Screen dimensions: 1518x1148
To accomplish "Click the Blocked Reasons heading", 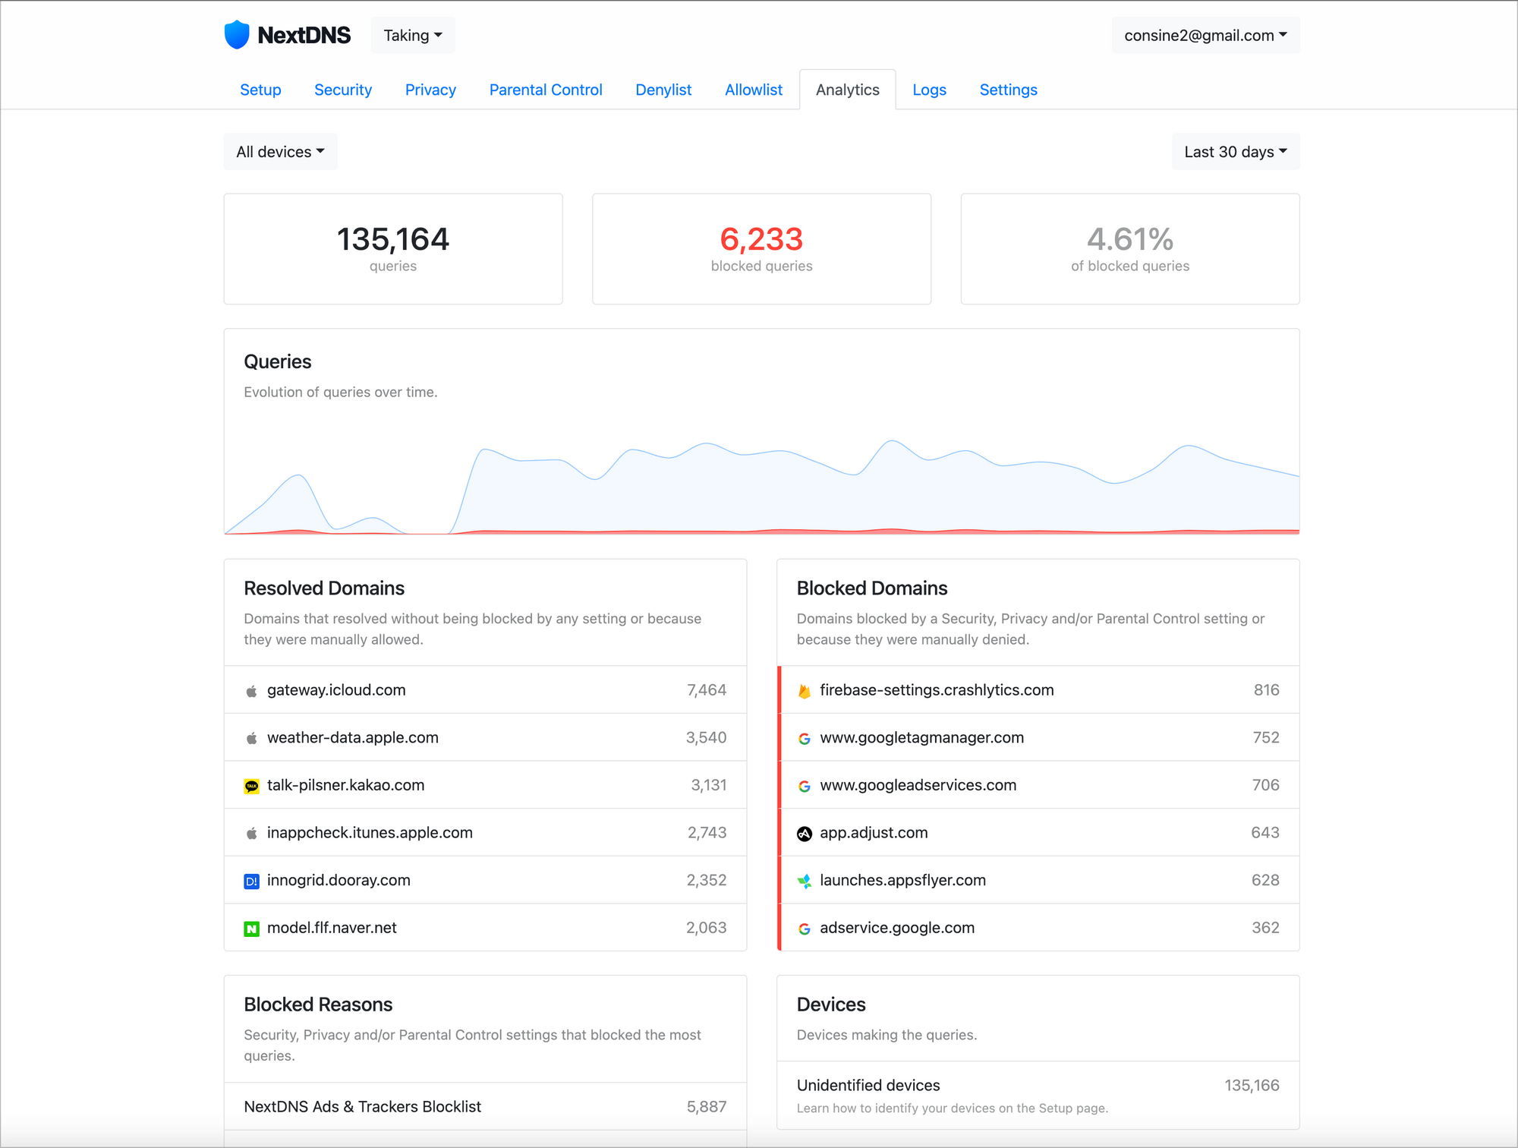I will click(x=318, y=1004).
